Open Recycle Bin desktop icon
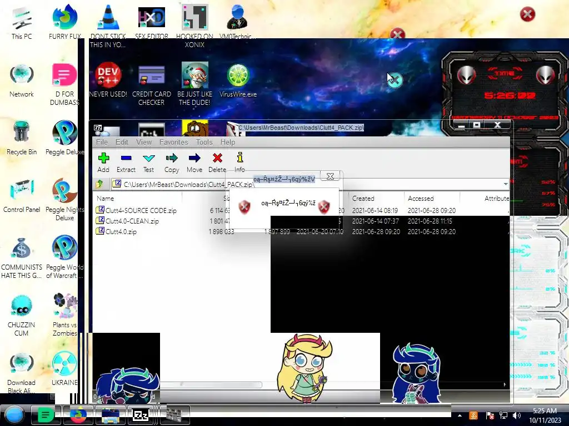 click(x=22, y=138)
